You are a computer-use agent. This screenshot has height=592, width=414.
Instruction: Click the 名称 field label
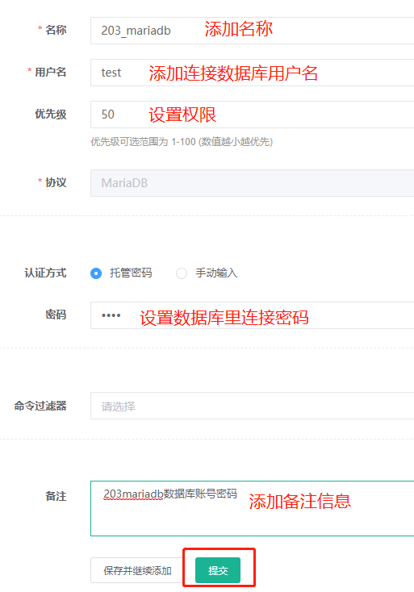pyautogui.click(x=56, y=30)
